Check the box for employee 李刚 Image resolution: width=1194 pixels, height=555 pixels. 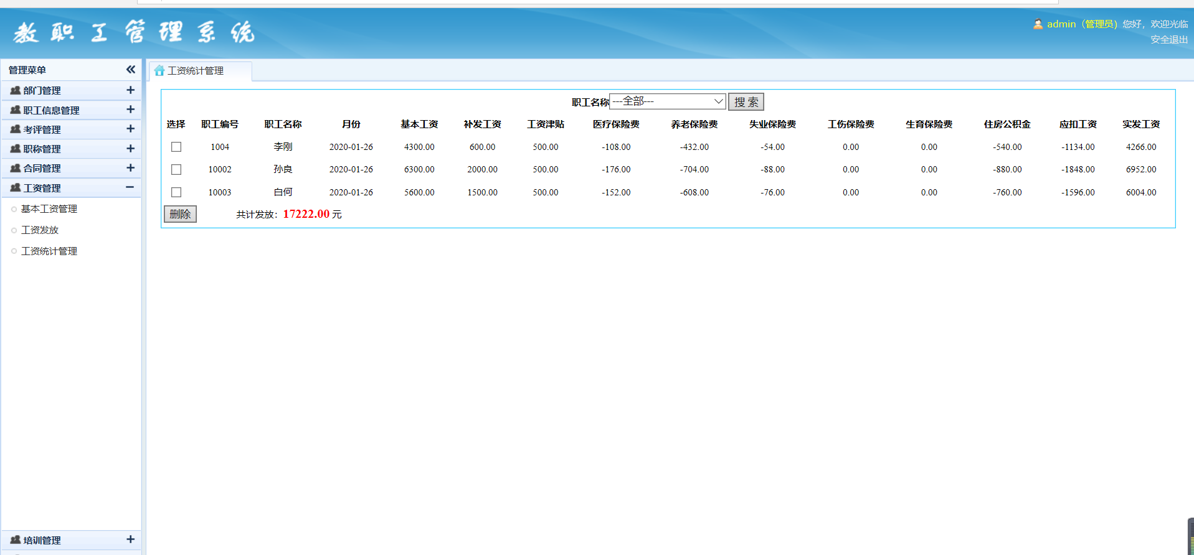point(176,147)
